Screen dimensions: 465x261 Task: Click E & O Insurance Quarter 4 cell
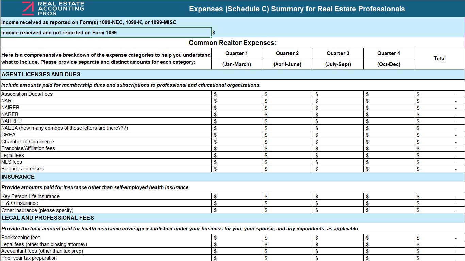pos(388,203)
